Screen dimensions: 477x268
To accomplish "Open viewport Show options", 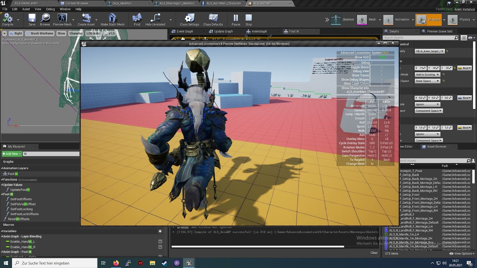I will click(61, 33).
